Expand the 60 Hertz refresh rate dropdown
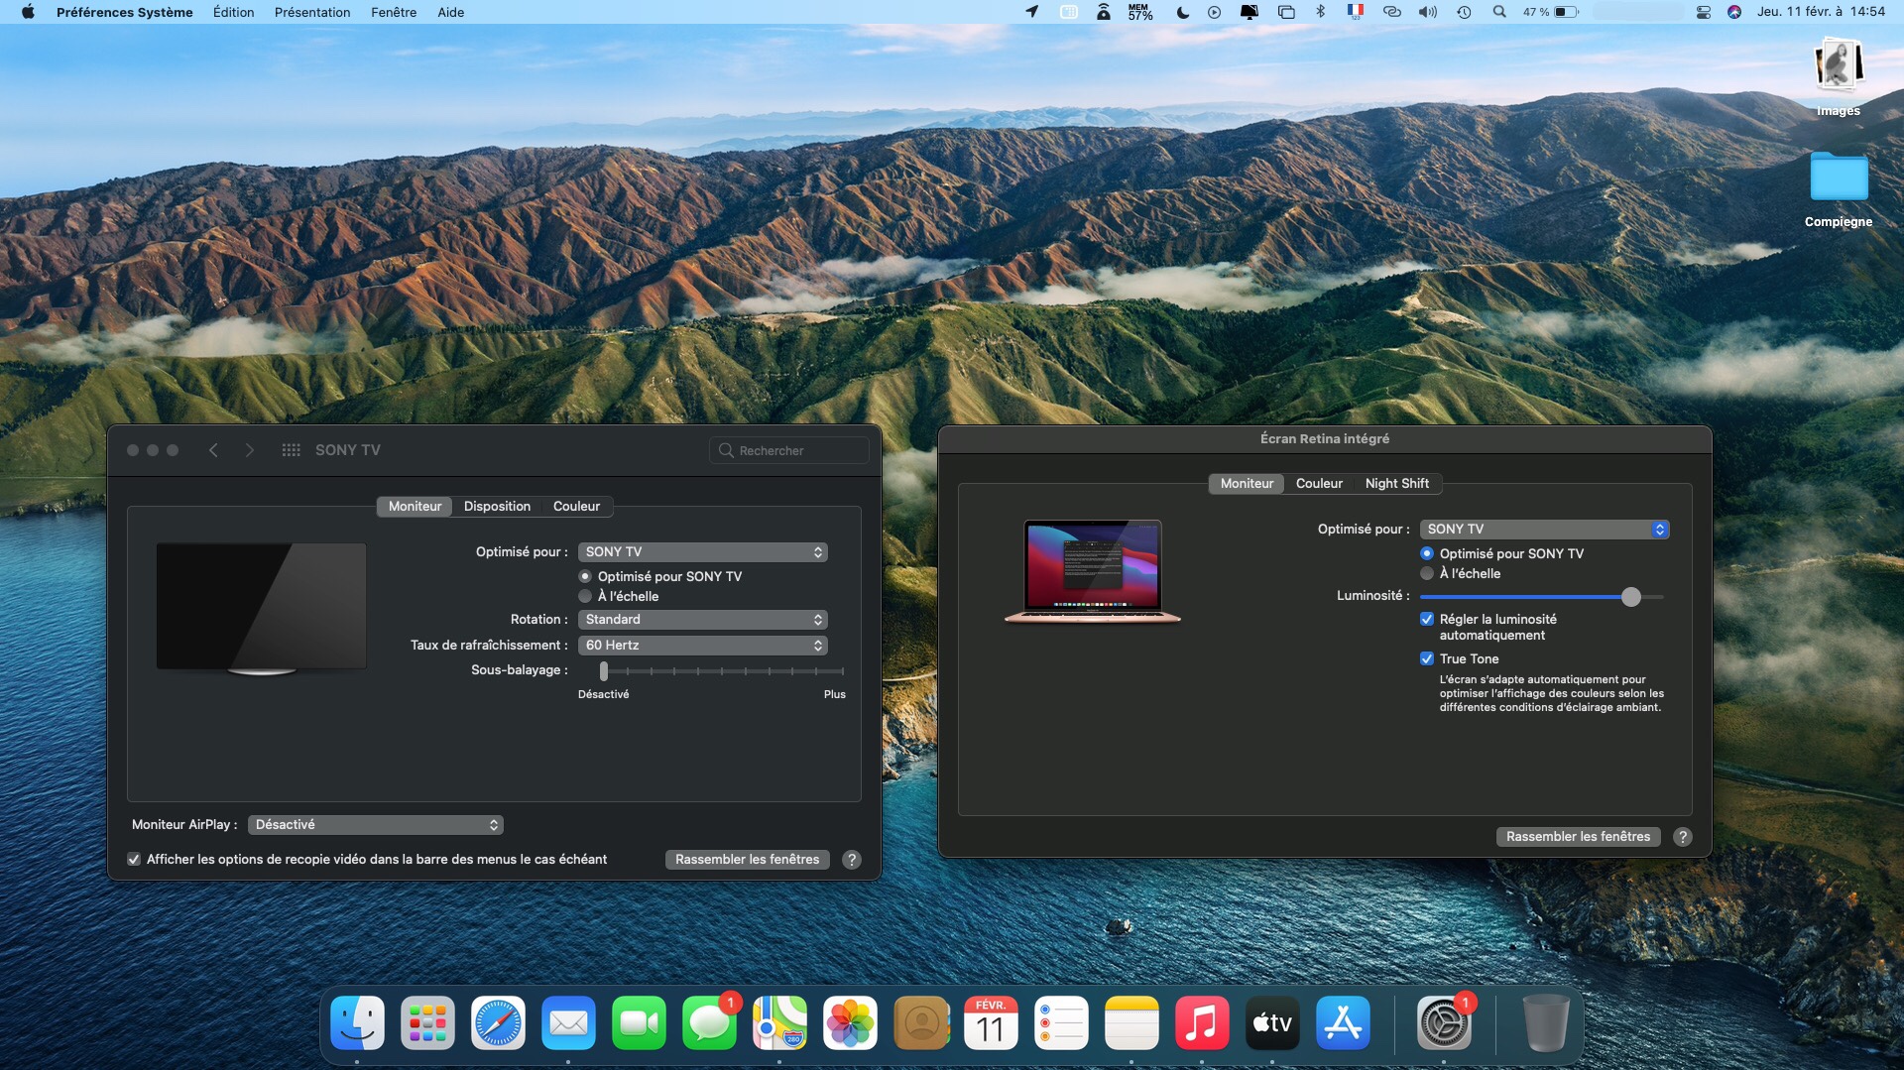1904x1070 pixels. (x=702, y=646)
